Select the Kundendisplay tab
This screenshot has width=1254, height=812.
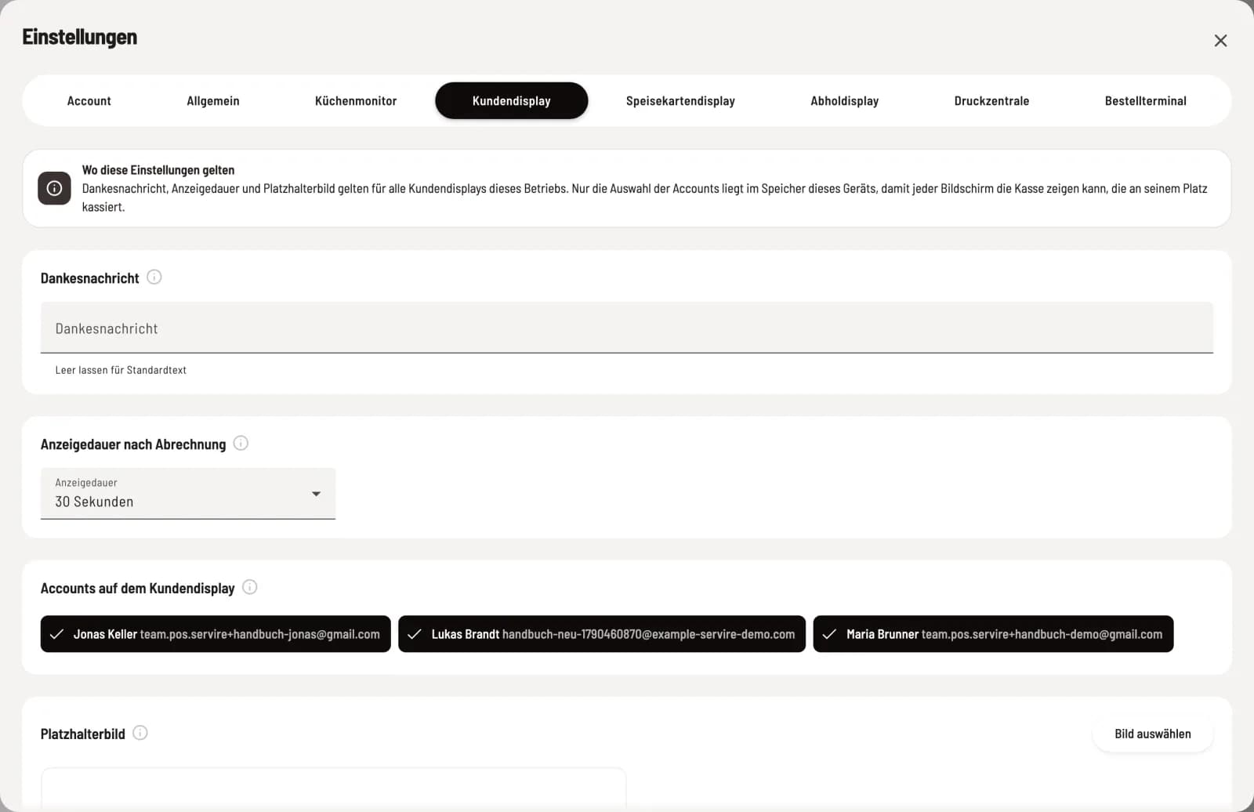[x=512, y=101]
